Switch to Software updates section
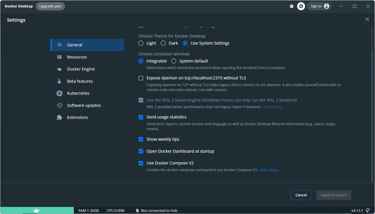Screen dimensions: 375x214 [x=87, y=105]
